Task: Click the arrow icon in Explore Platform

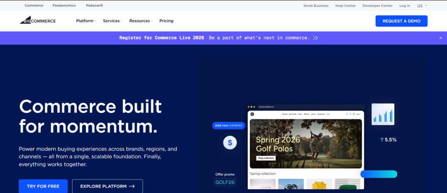Action: point(132,186)
